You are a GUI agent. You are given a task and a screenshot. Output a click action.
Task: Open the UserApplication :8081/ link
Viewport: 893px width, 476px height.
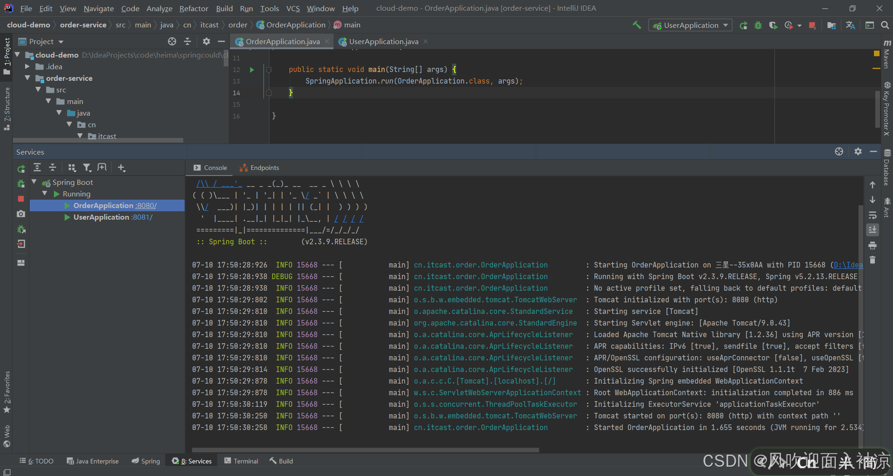142,217
